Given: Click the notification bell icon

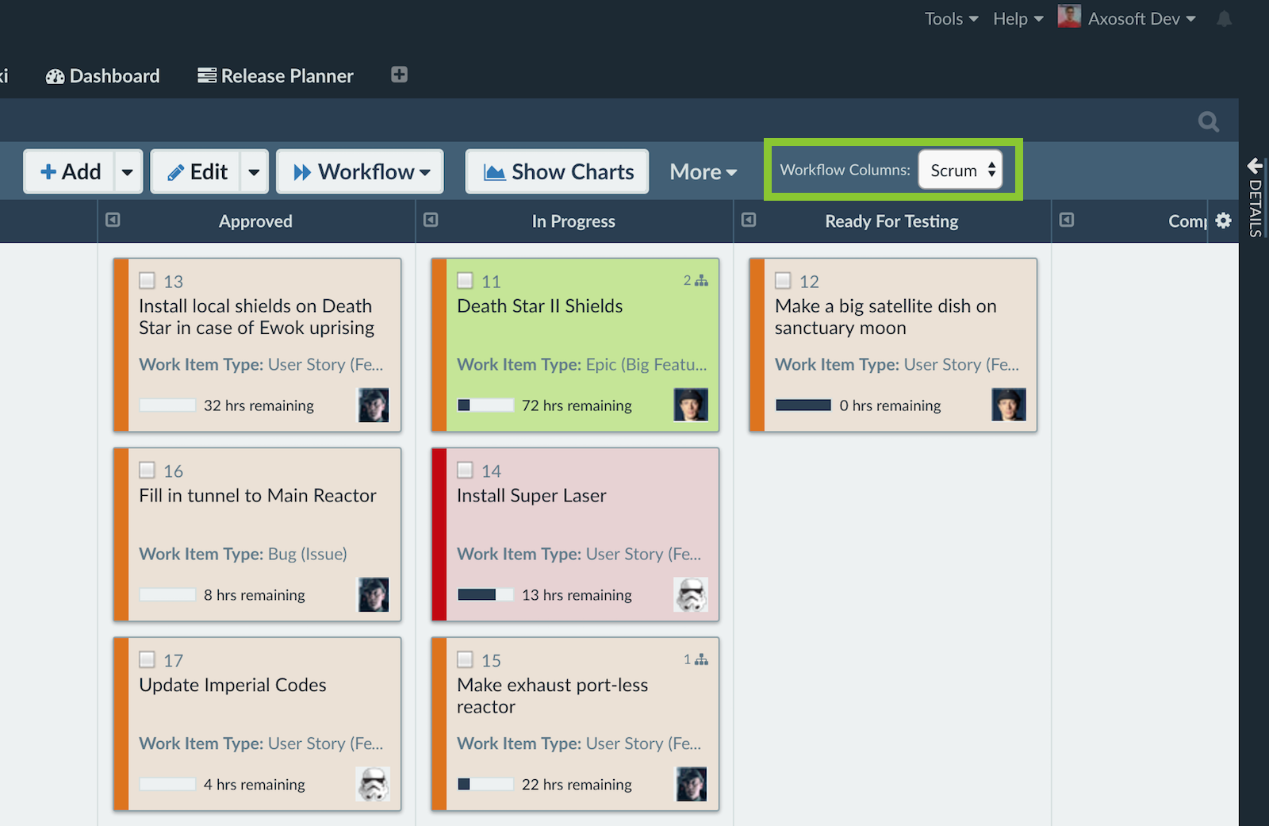Looking at the screenshot, I should [1224, 19].
